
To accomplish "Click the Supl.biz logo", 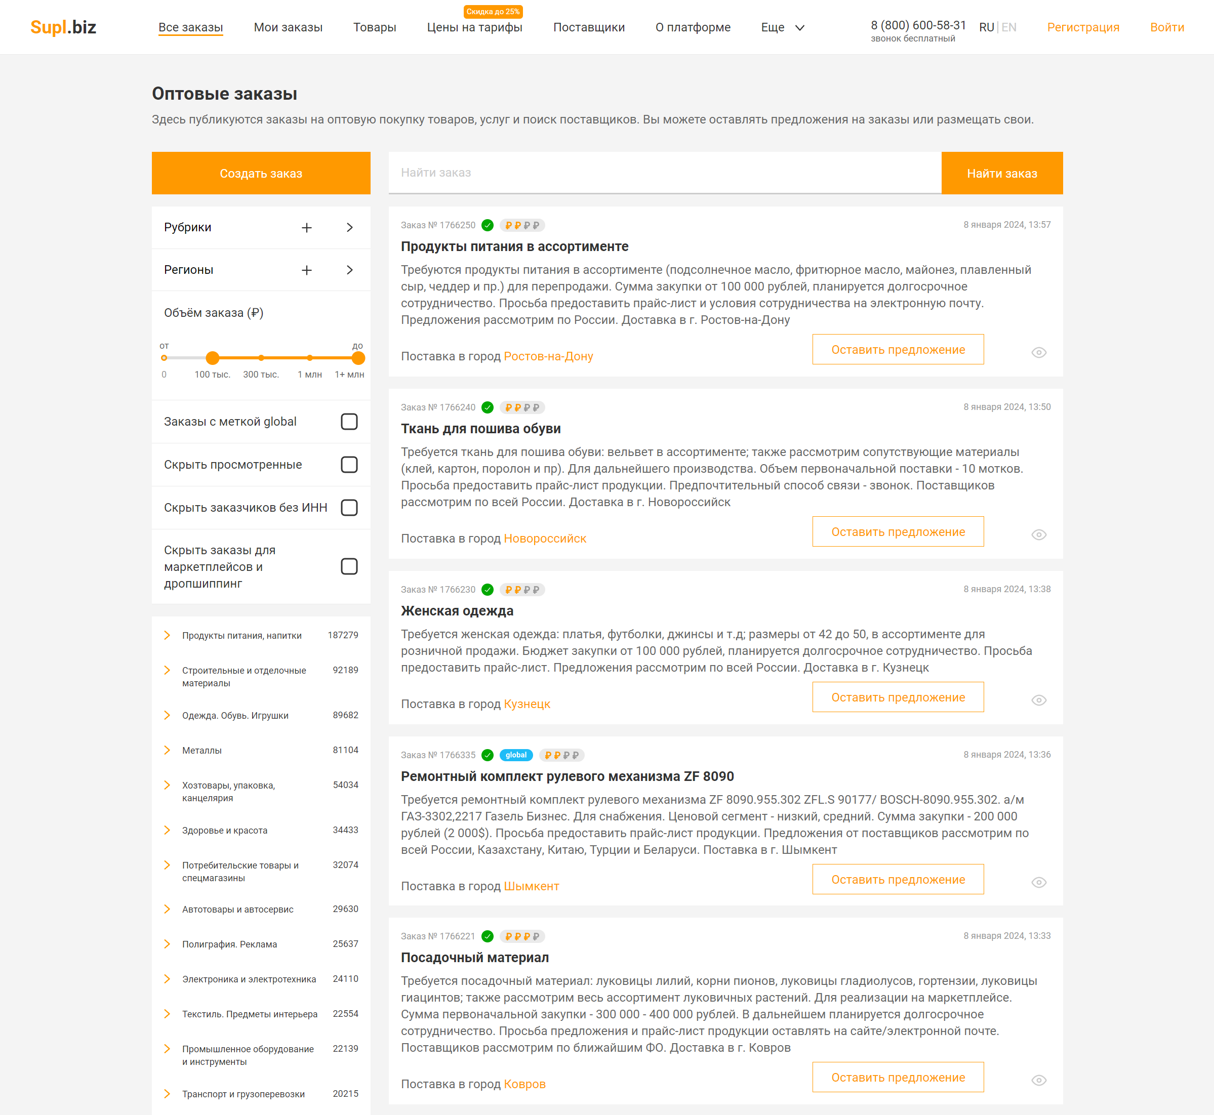I will pyautogui.click(x=63, y=27).
